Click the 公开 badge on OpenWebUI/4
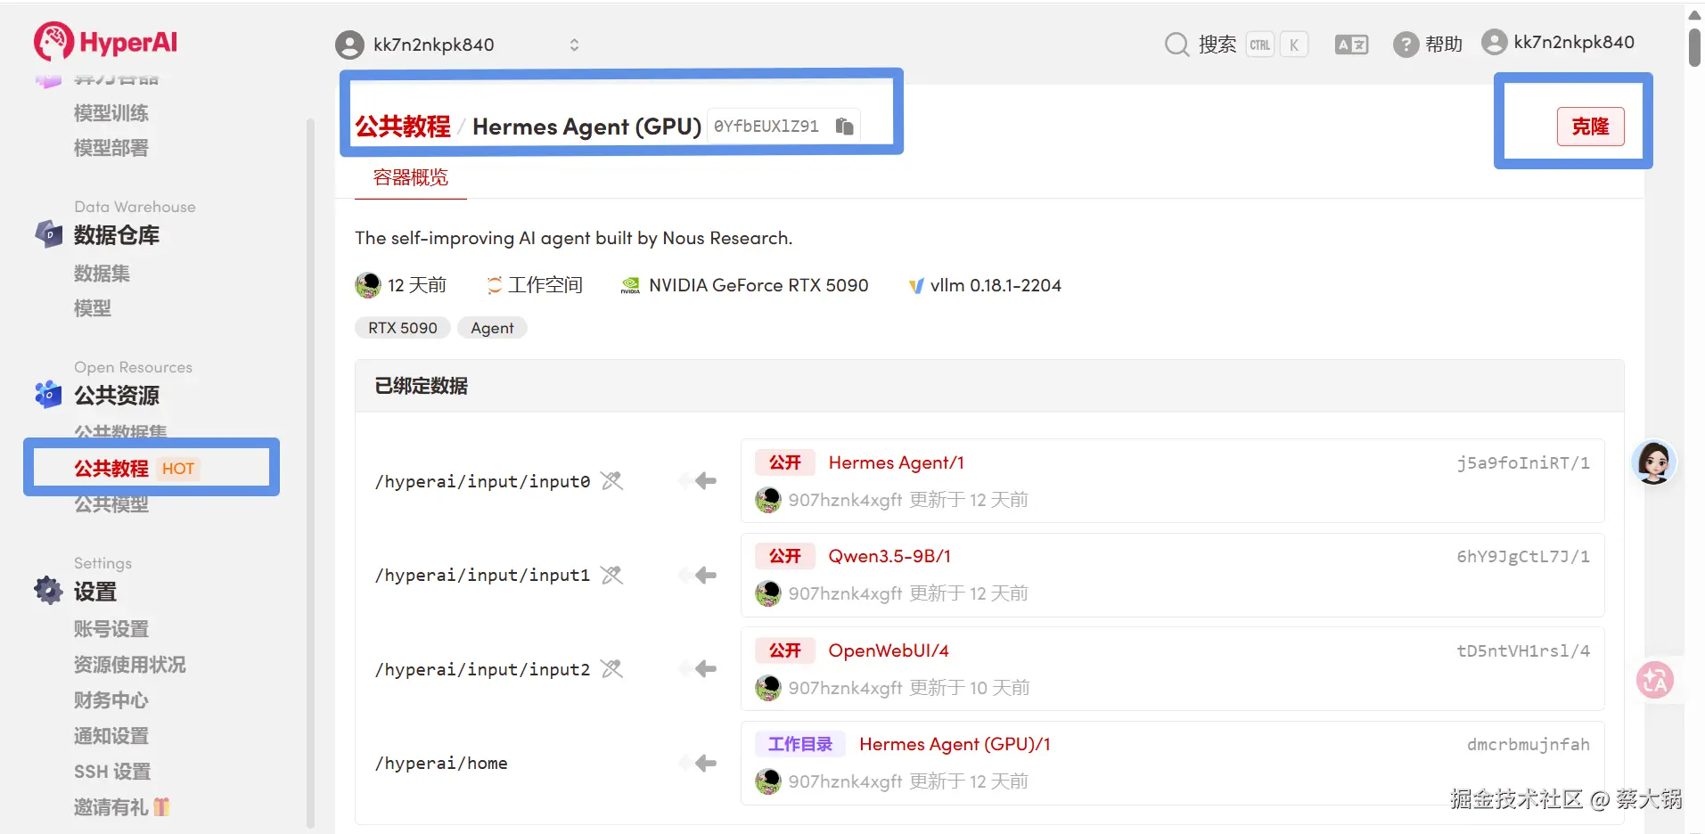The height and width of the screenshot is (834, 1705). coord(785,650)
